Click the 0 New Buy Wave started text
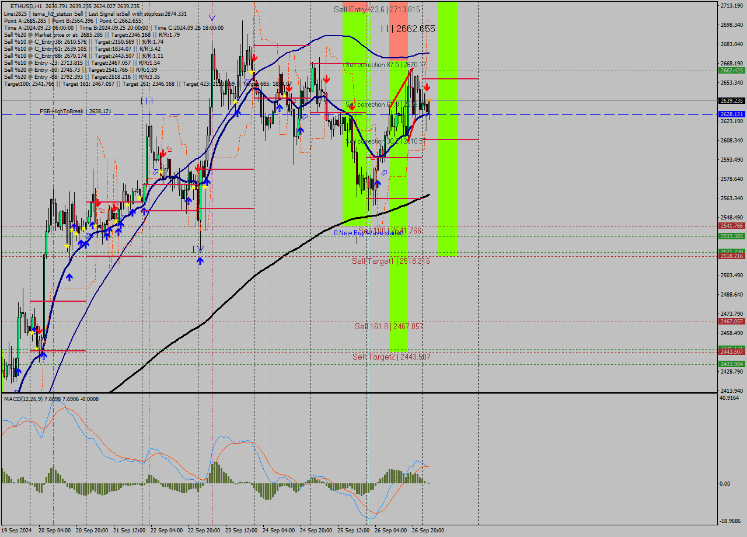 [368, 233]
